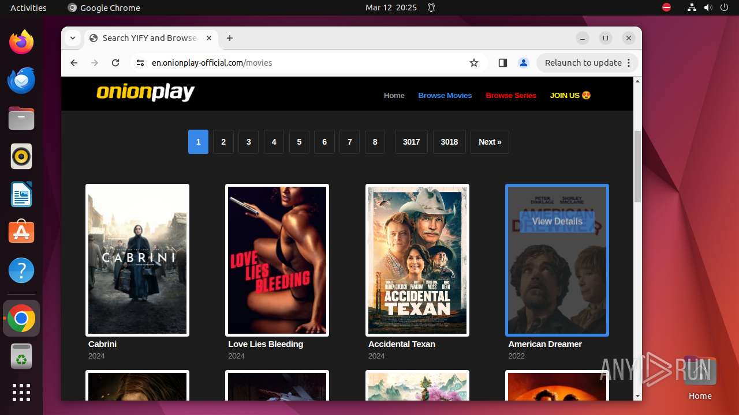739x415 pixels.
Task: Open the Trash in the dock
Action: point(21,356)
